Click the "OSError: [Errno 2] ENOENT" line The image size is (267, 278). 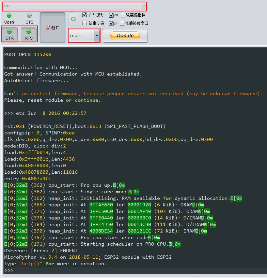[x=41, y=251]
